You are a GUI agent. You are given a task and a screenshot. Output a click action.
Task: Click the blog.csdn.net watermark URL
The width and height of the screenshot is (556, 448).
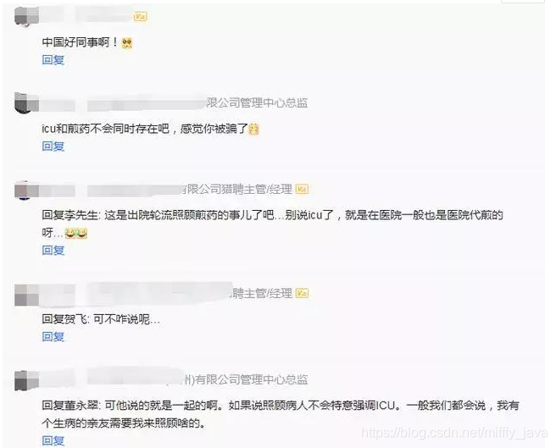pyautogui.click(x=454, y=433)
